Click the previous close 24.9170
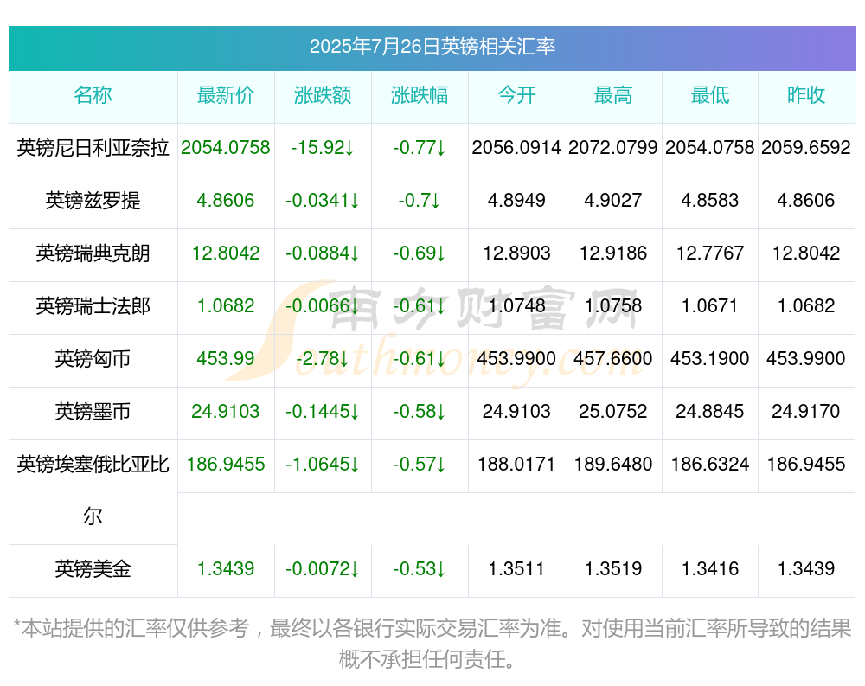The width and height of the screenshot is (865, 686). click(x=806, y=412)
